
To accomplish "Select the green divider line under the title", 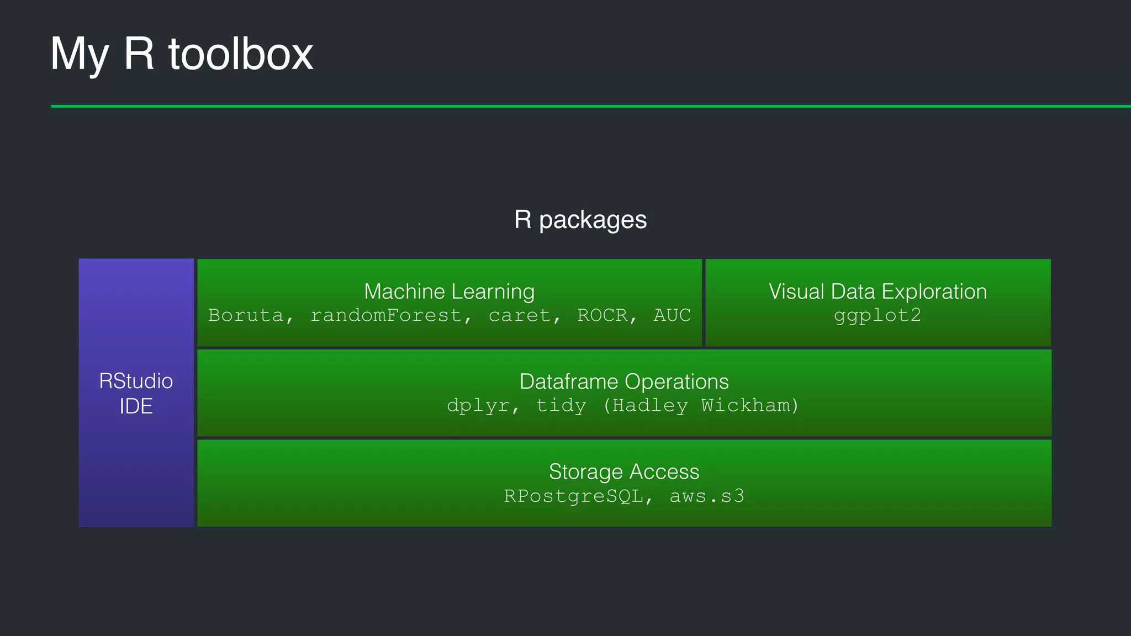I will (x=590, y=106).
